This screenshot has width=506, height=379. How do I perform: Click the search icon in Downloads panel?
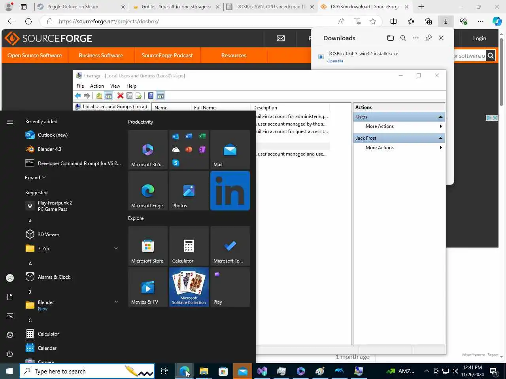(403, 38)
